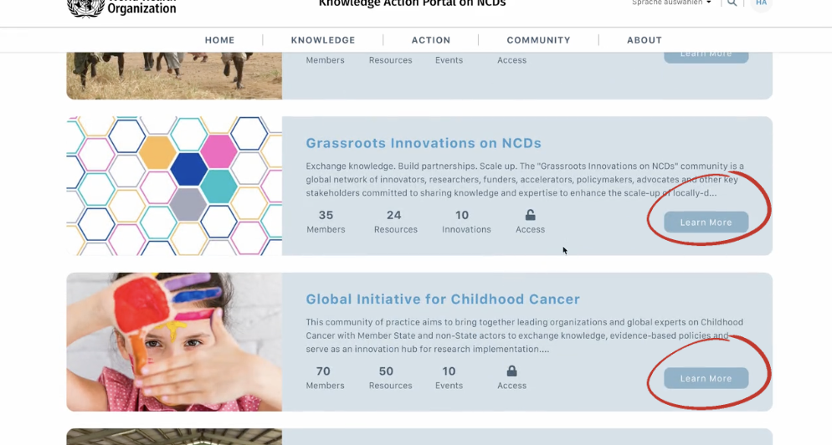Open the ACTION menu

click(431, 40)
